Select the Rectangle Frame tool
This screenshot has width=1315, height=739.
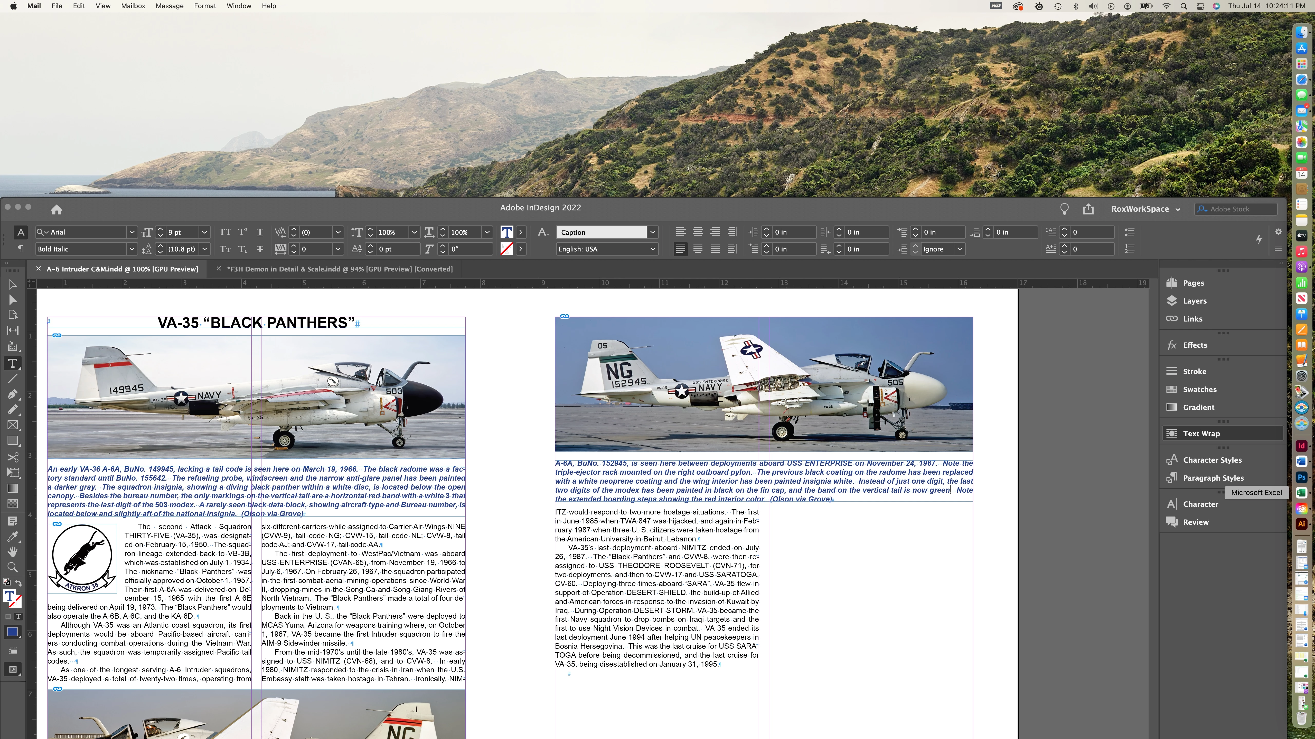pos(12,425)
